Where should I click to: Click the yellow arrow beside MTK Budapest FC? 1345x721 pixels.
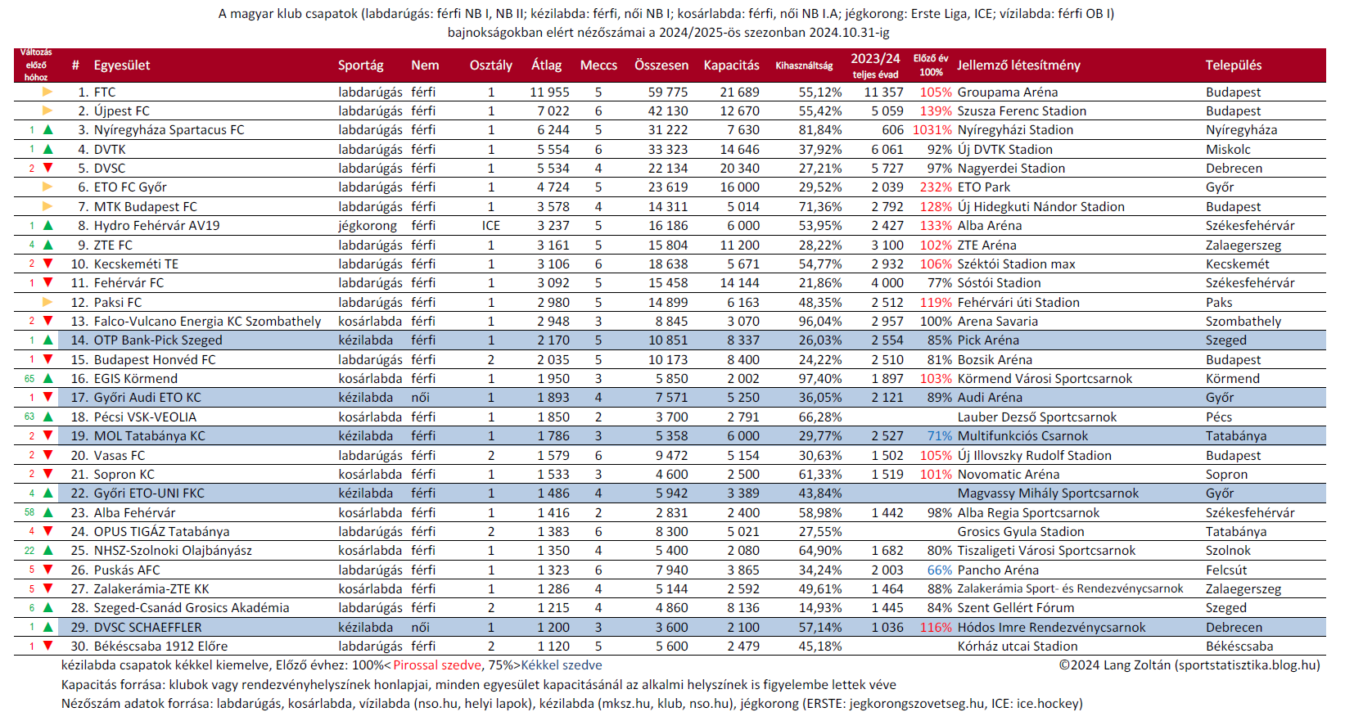click(47, 206)
